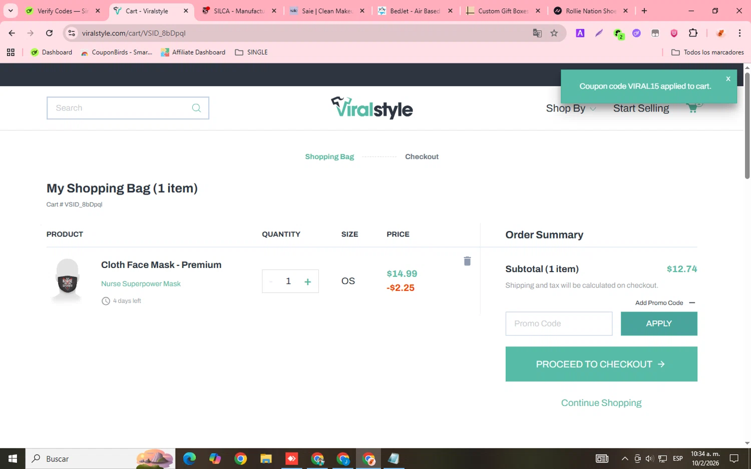Click the Continue Shopping link
The image size is (751, 469).
601,403
